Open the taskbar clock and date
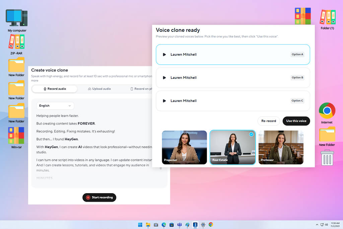 (335, 225)
